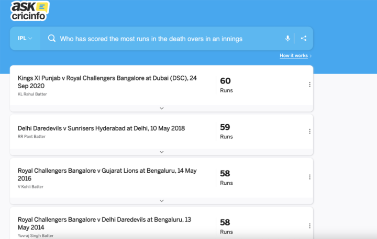Viewport: 377px width, 239px height.
Task: Click the Ask Cricinfo logo
Action: coord(29,11)
